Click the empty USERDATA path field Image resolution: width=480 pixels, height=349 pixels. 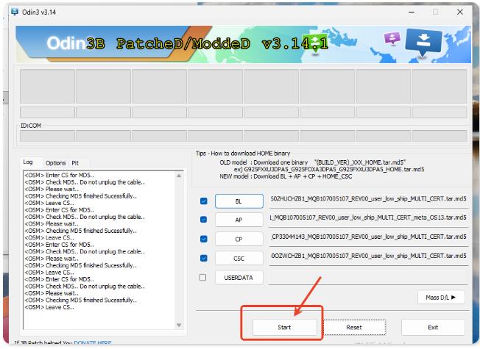click(368, 278)
